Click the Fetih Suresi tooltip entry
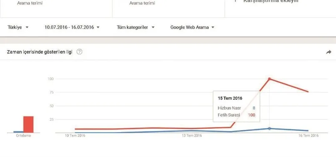 pos(236,115)
